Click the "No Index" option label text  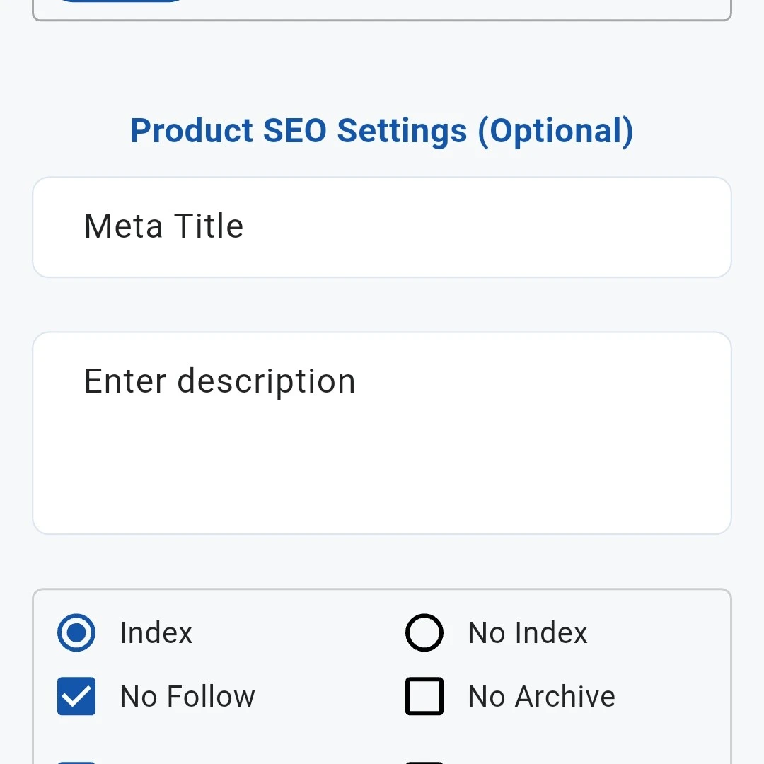(x=528, y=632)
